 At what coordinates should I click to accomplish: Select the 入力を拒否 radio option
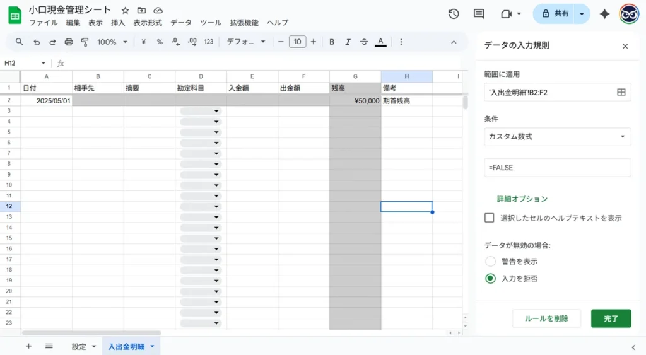(x=490, y=278)
